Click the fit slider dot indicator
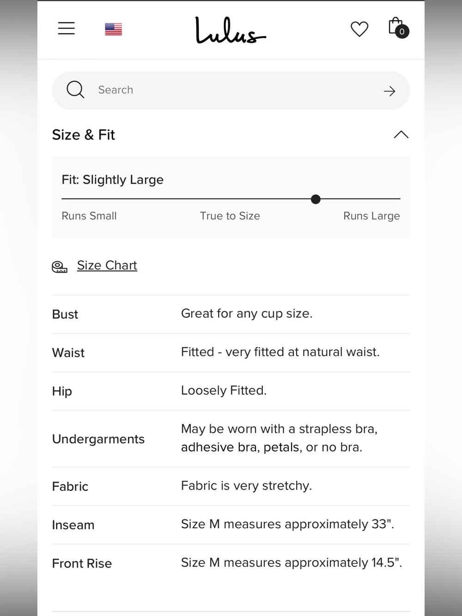Image resolution: width=462 pixels, height=616 pixels. click(x=316, y=199)
